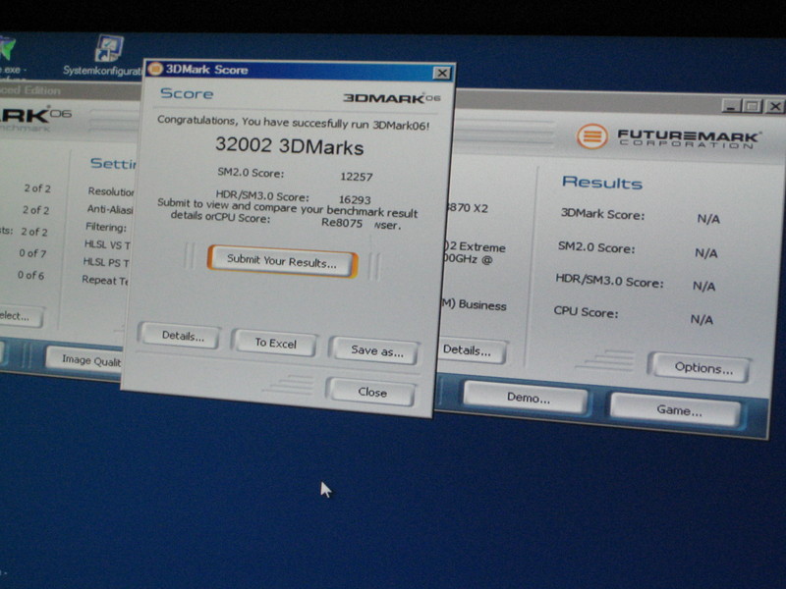The image size is (786, 589).
Task: Open Options in main 3DMark06 window
Action: point(701,367)
